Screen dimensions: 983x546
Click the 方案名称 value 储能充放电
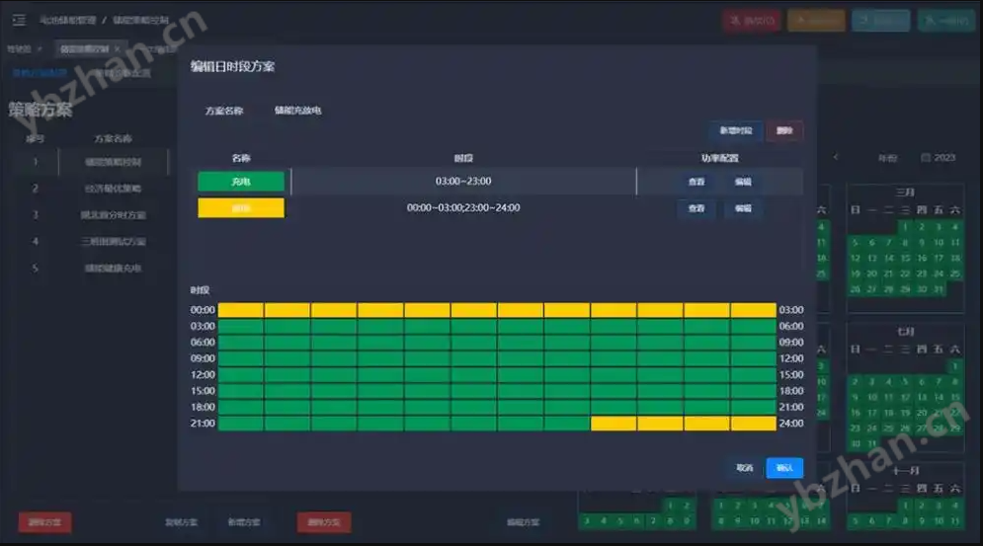tap(298, 111)
